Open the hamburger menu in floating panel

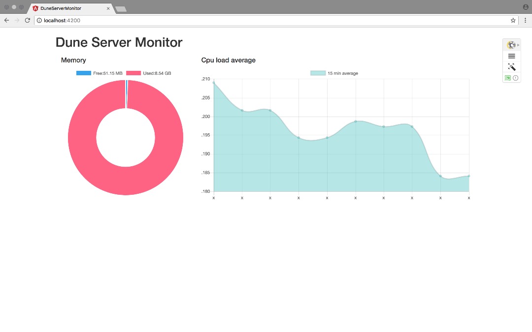(511, 56)
